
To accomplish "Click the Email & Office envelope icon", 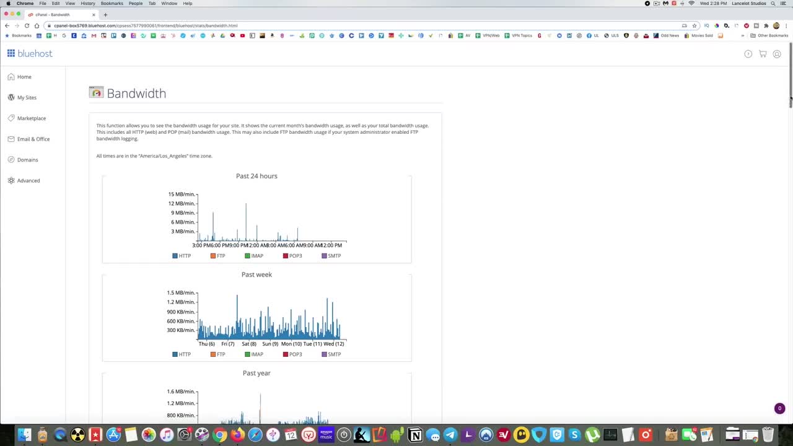I will pos(11,139).
